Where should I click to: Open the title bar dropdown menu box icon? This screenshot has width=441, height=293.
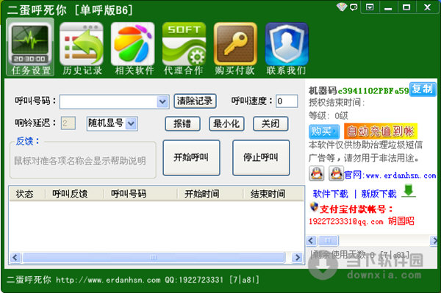pyautogui.click(x=370, y=7)
